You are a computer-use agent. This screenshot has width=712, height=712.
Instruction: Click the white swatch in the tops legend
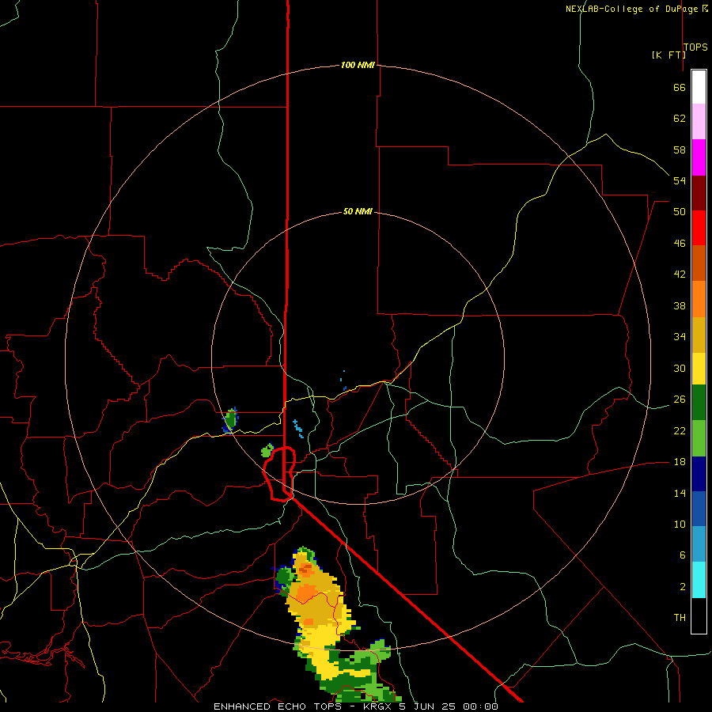click(699, 87)
